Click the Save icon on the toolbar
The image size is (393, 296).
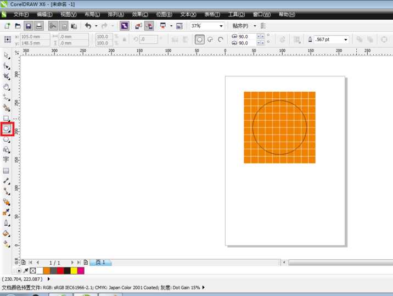pyautogui.click(x=28, y=26)
